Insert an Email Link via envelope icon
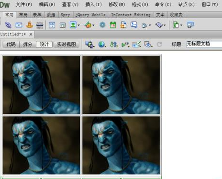 [19, 25]
